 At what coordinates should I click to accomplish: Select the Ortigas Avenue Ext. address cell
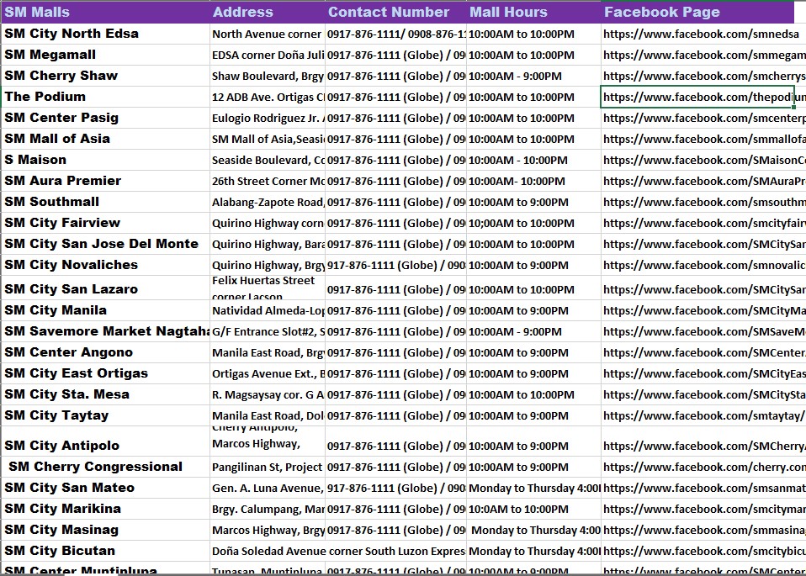coord(268,374)
